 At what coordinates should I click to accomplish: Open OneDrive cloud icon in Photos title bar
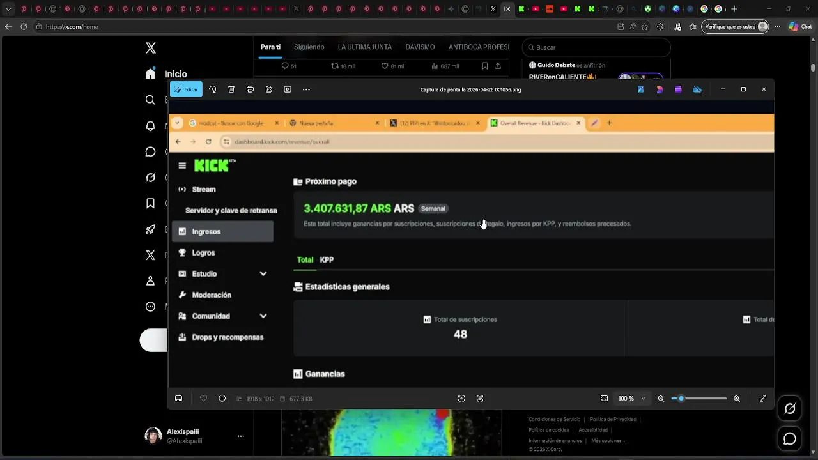pyautogui.click(x=697, y=89)
